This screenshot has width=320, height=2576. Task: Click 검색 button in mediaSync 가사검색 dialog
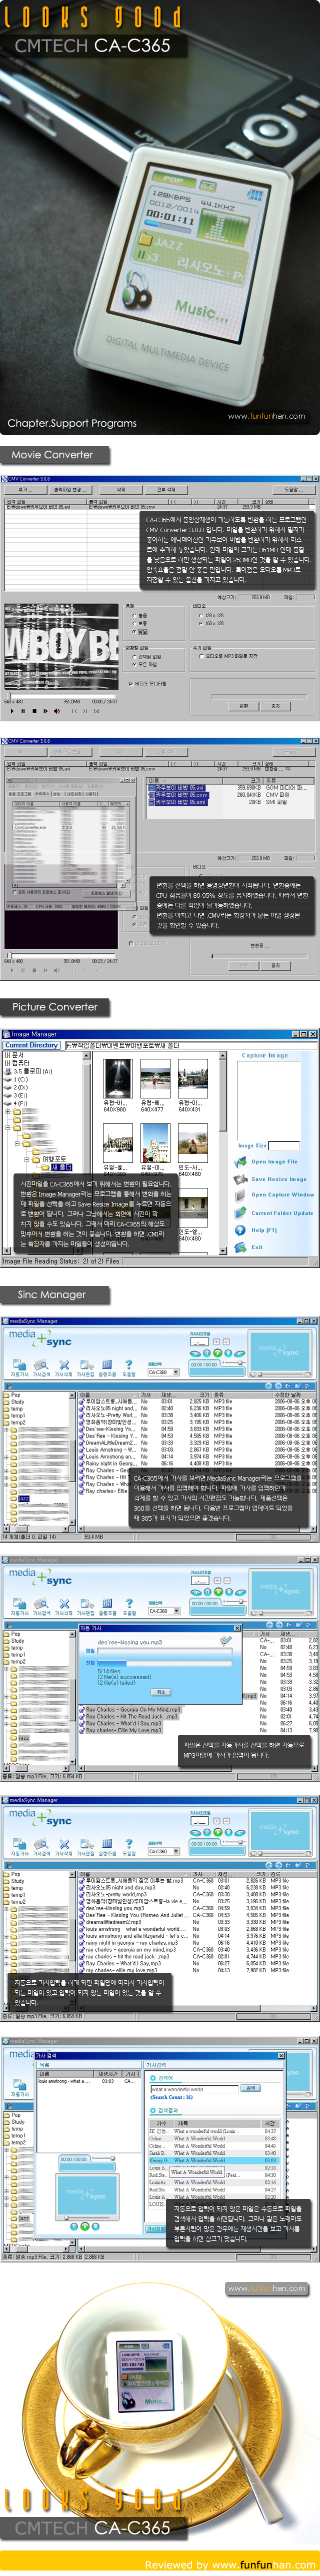tap(251, 2088)
